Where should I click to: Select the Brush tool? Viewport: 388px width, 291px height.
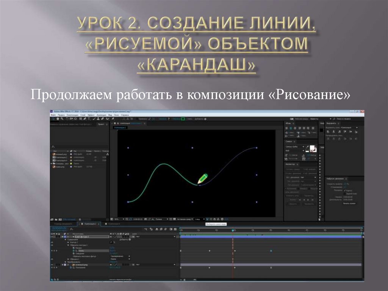pos(94,119)
